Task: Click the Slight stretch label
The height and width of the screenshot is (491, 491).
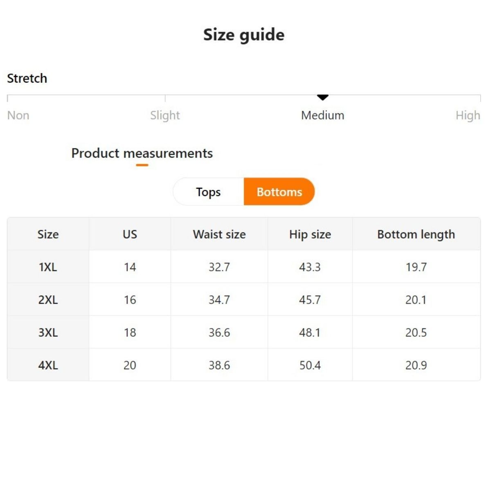Action: tap(165, 115)
